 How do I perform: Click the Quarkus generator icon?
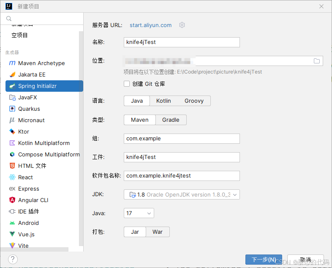[x=12, y=109]
